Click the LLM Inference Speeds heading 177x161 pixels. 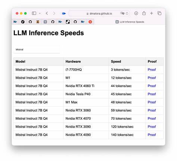point(49,33)
